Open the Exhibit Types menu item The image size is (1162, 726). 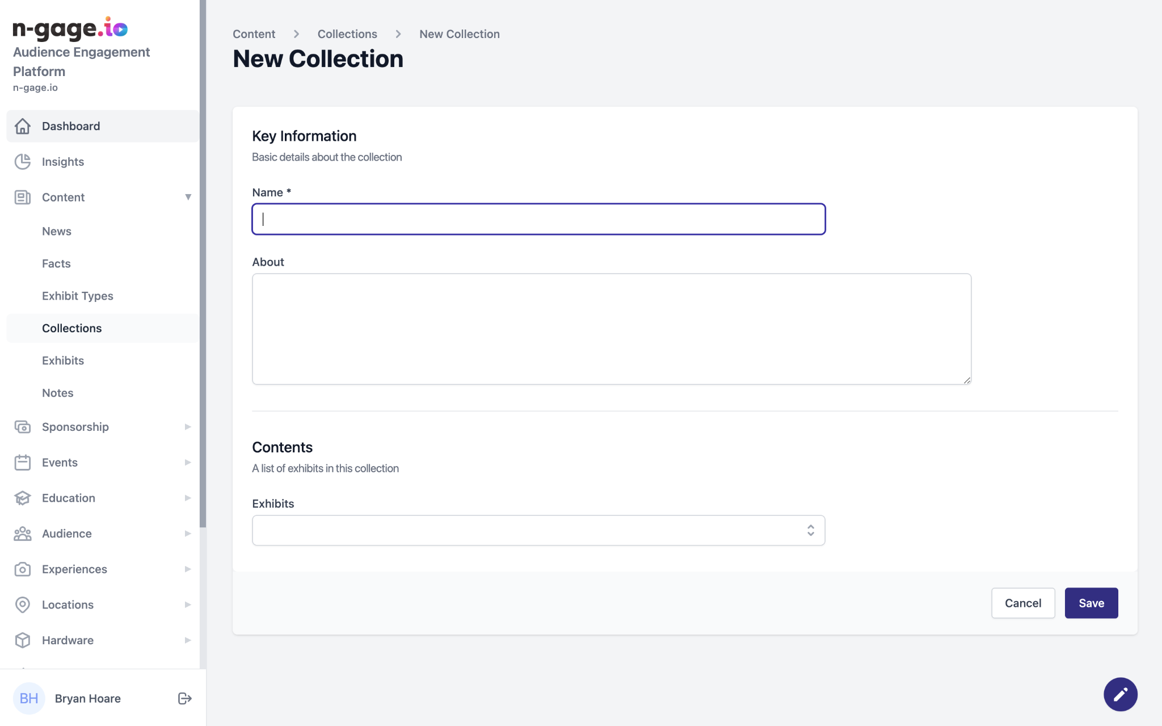coord(78,296)
